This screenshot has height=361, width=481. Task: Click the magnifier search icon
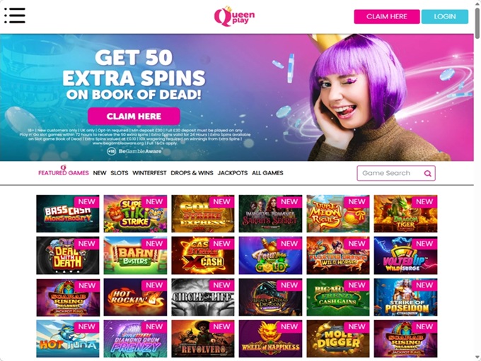pyautogui.click(x=427, y=174)
